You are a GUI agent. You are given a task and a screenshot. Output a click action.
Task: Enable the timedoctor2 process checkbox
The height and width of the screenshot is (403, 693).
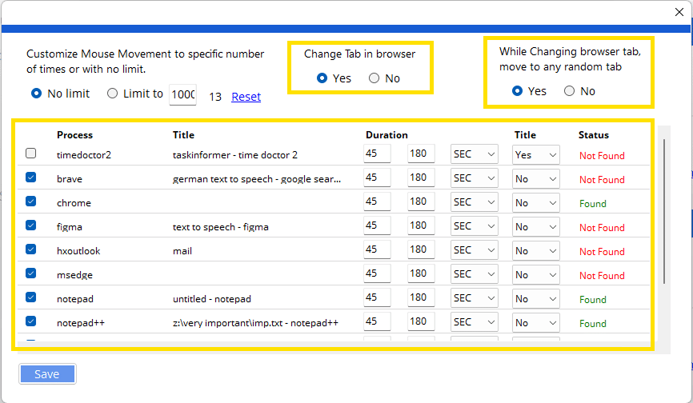coord(30,154)
